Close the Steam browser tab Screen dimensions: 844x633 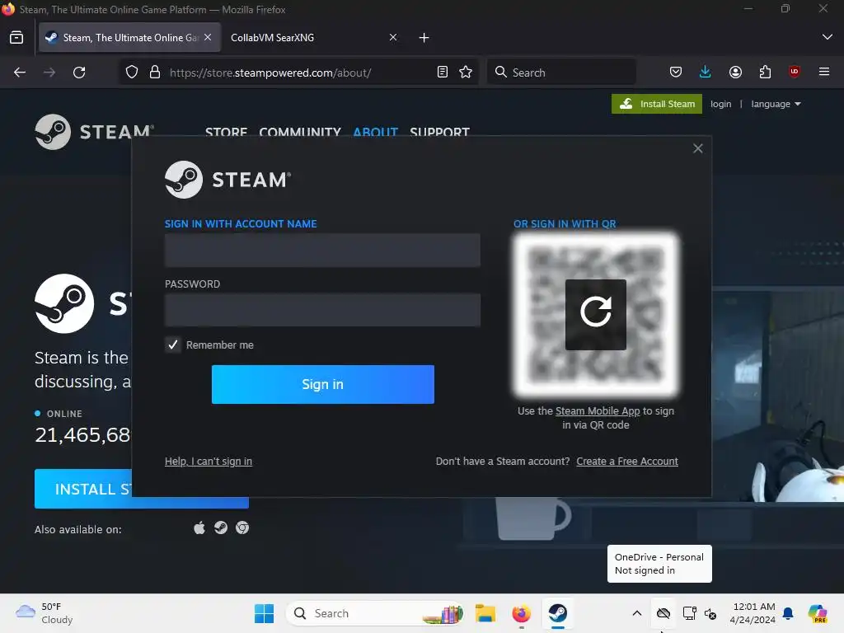208,37
